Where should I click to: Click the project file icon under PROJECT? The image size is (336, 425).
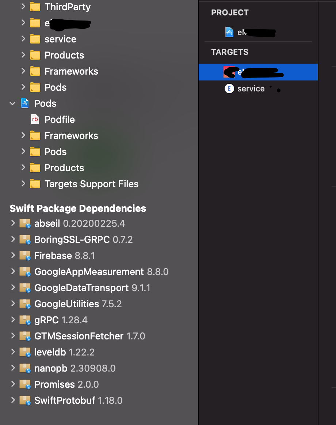tap(229, 32)
